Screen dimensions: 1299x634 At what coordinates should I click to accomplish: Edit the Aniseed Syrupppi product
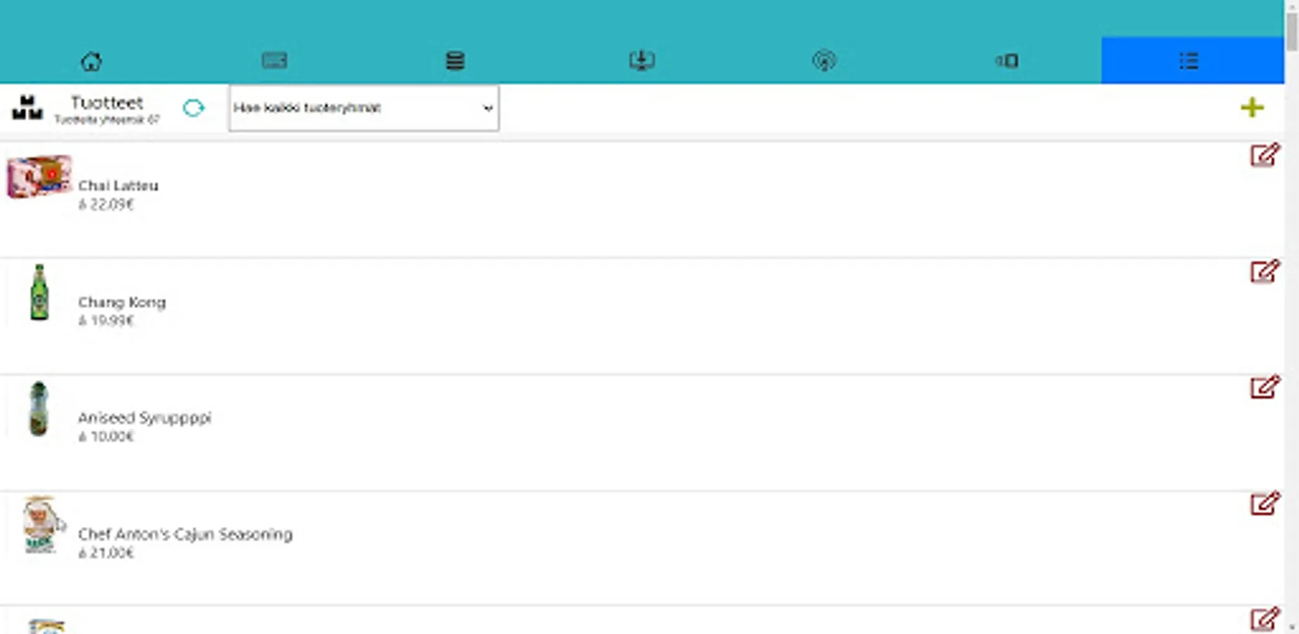(1265, 389)
